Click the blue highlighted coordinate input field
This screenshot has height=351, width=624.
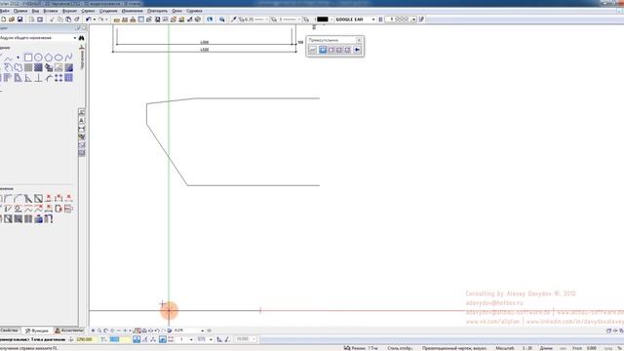[119, 339]
